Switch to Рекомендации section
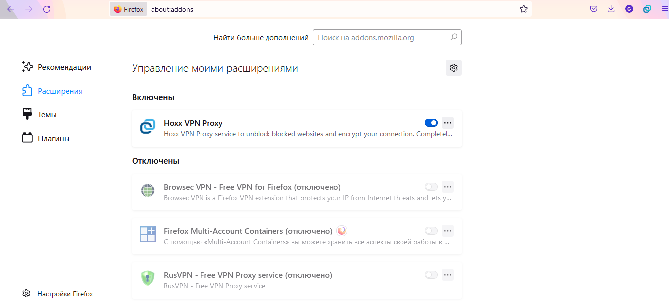The width and height of the screenshot is (669, 303). click(57, 67)
